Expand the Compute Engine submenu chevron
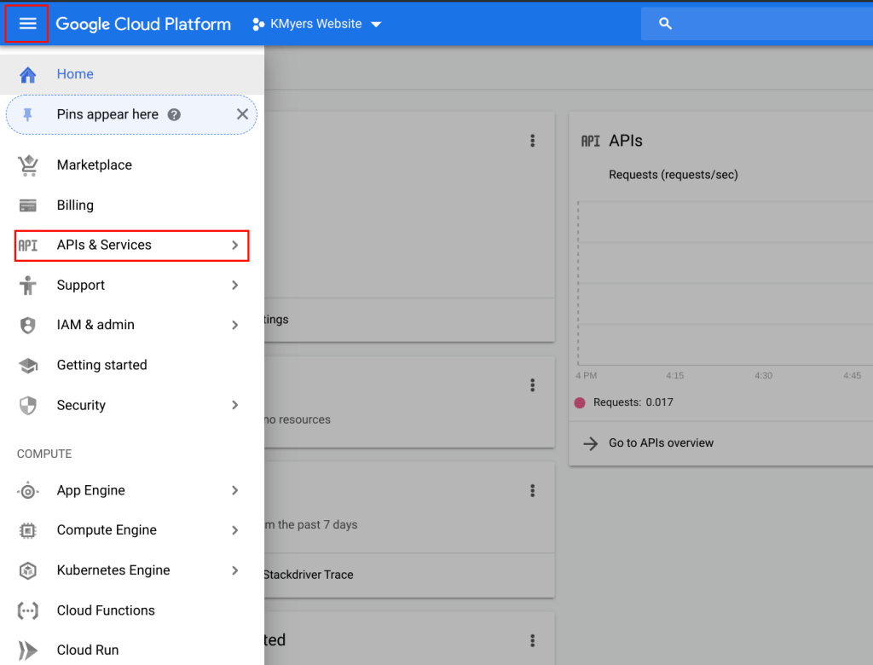Screen dimensions: 873x665 tap(235, 530)
